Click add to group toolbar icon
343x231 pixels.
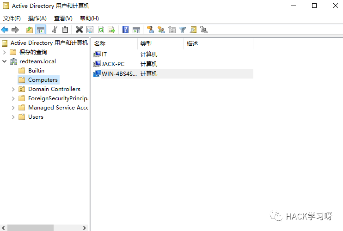pyautogui.click(x=204, y=30)
